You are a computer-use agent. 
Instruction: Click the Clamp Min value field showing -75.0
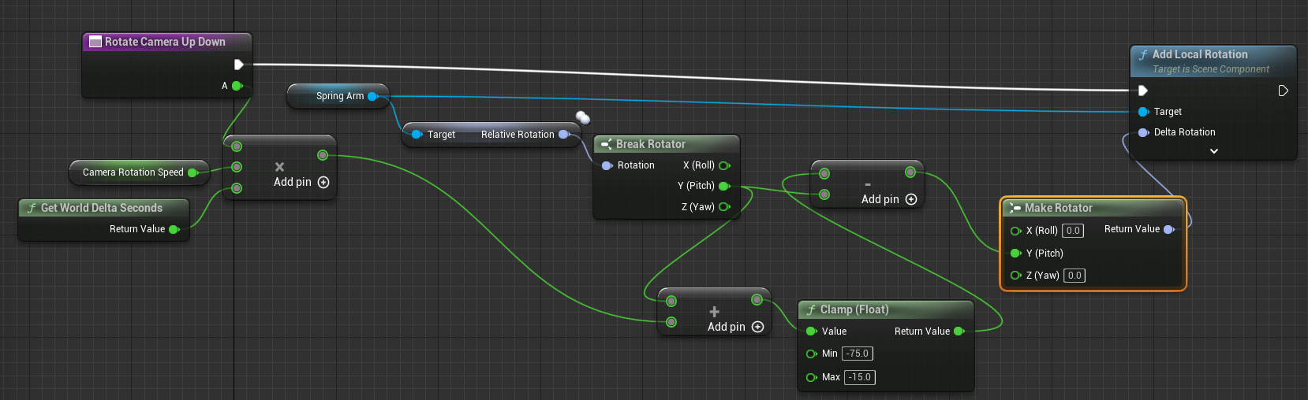pyautogui.click(x=858, y=354)
